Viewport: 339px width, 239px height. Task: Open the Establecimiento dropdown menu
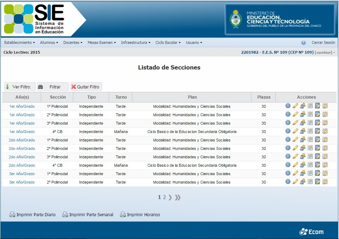tap(19, 42)
